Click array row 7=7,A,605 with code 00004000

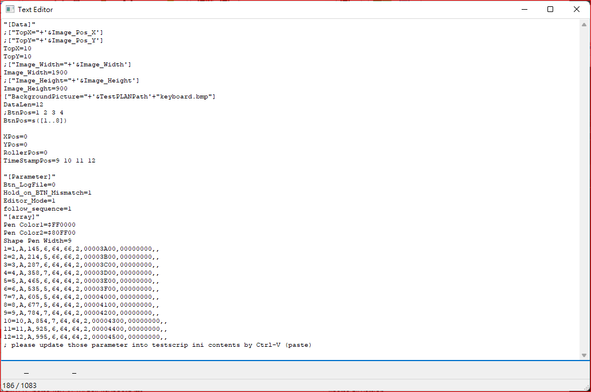click(81, 297)
